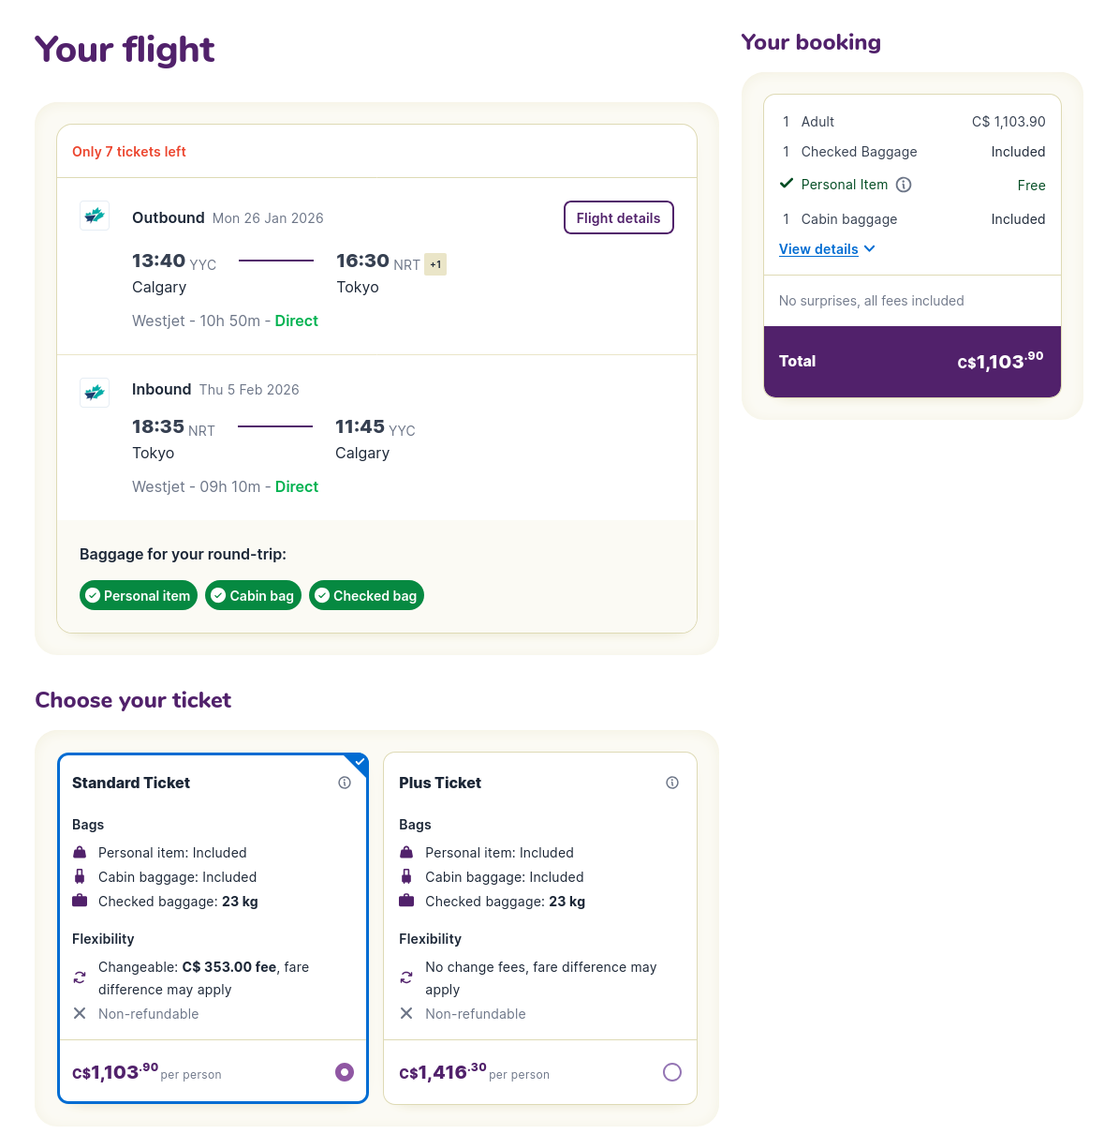This screenshot has width=1104, height=1134.
Task: Select the Standard Ticket radio button
Action: click(x=345, y=1071)
